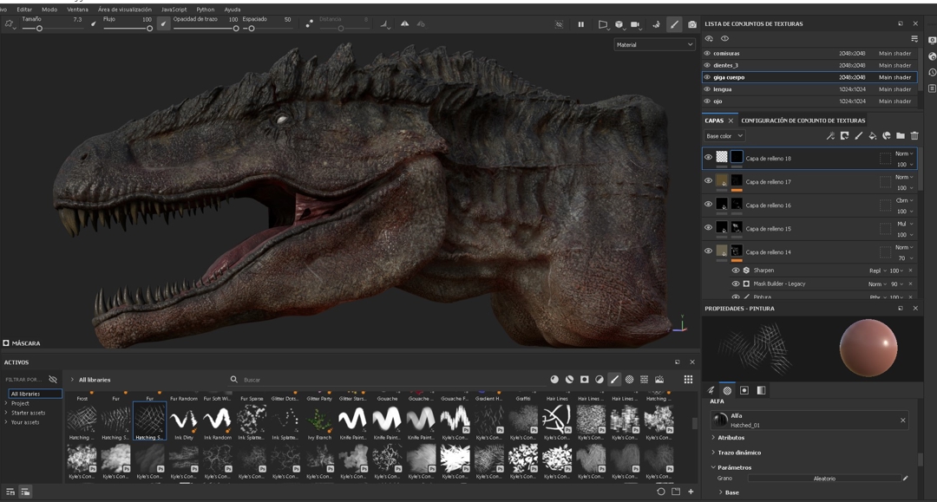Screen dimensions: 937x502
Task: Open the Python menu
Action: (206, 10)
